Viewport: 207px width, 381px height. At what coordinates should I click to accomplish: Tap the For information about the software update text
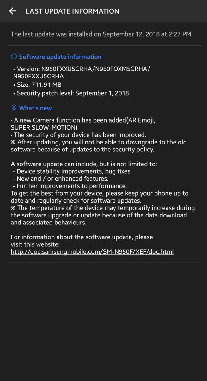82,237
